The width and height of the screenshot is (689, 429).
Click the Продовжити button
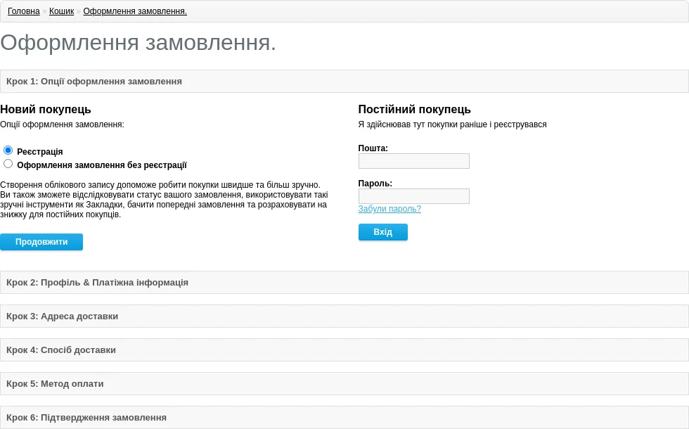tap(41, 242)
